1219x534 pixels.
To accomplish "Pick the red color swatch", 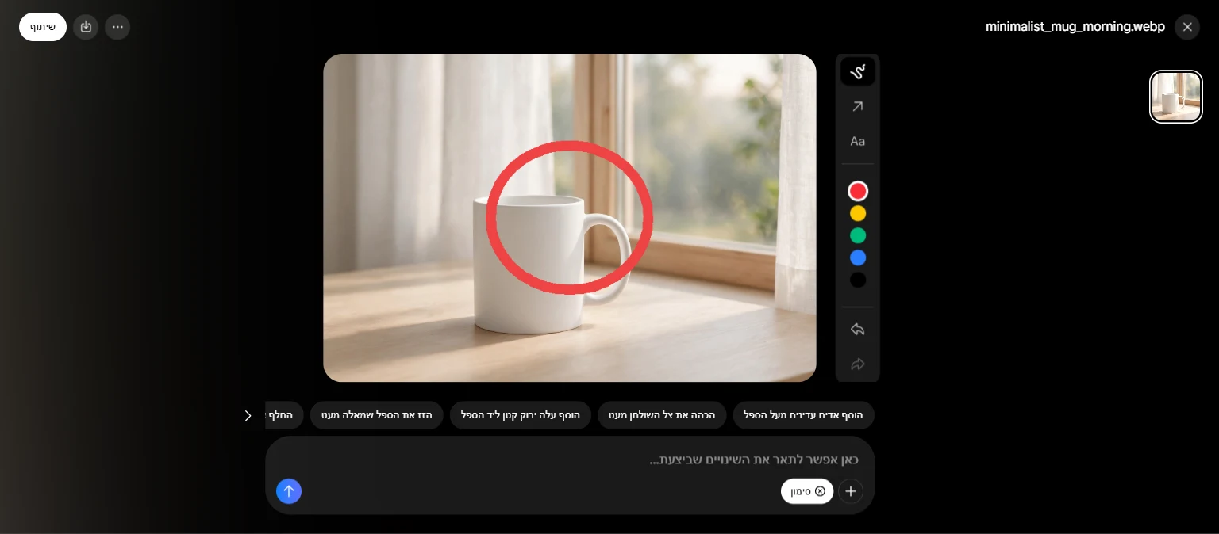I will pyautogui.click(x=858, y=191).
